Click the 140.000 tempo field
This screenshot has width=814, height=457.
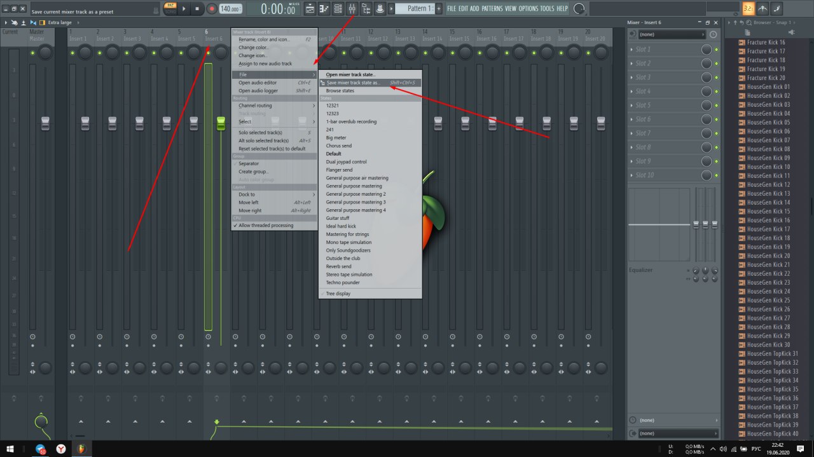[x=230, y=8]
